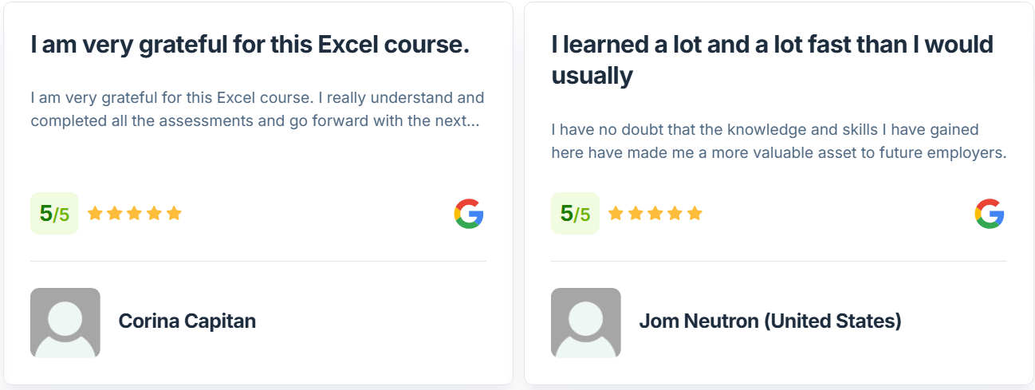This screenshot has height=390, width=1035.
Task: Click the review text about future employers
Action: tap(779, 140)
